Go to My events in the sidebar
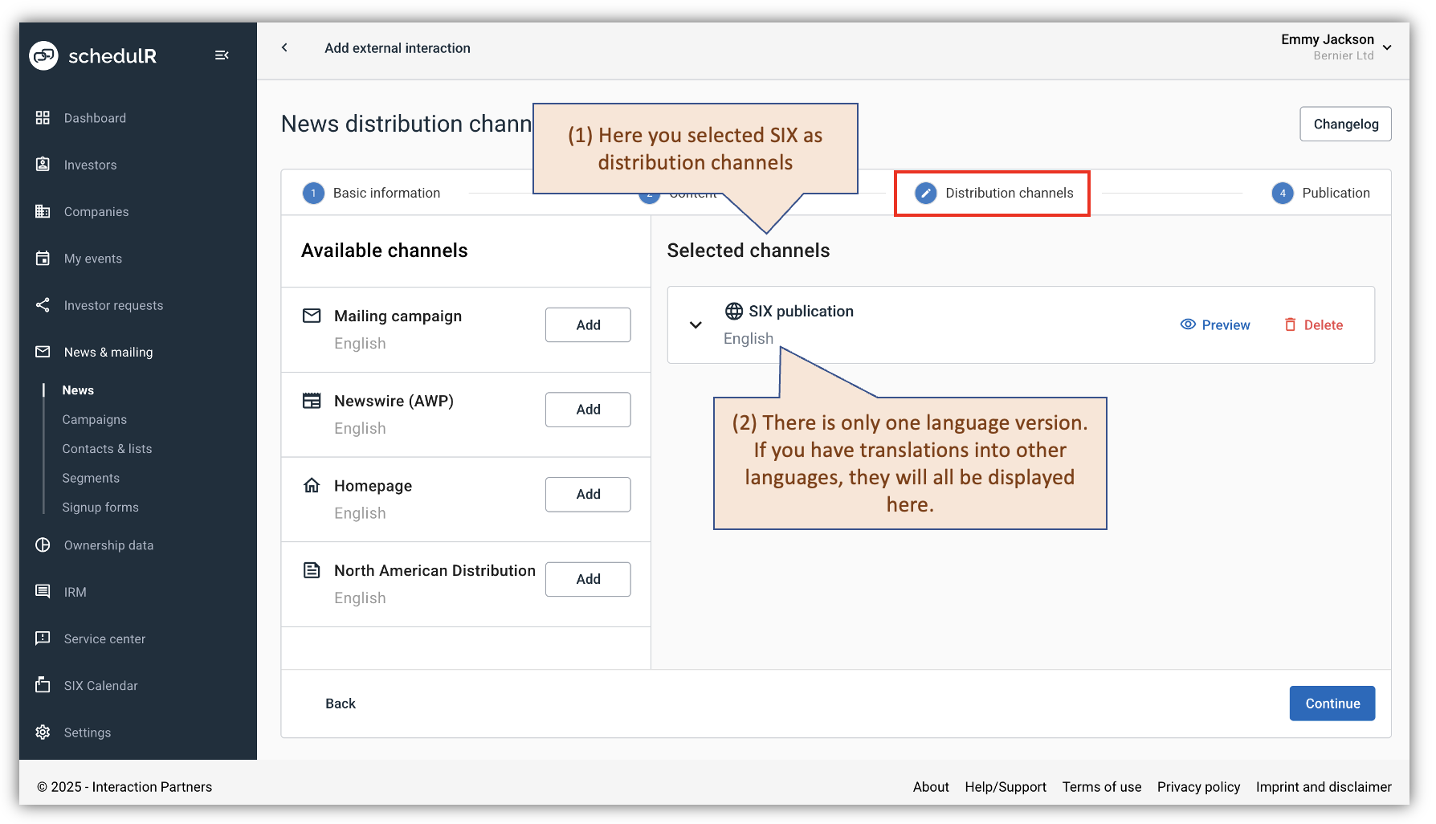The width and height of the screenshot is (1436, 824). point(92,258)
